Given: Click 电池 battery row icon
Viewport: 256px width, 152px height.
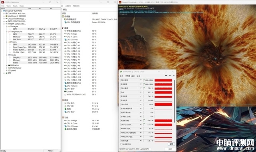Looking at the screenshot, I should pyautogui.click(x=65, y=109).
